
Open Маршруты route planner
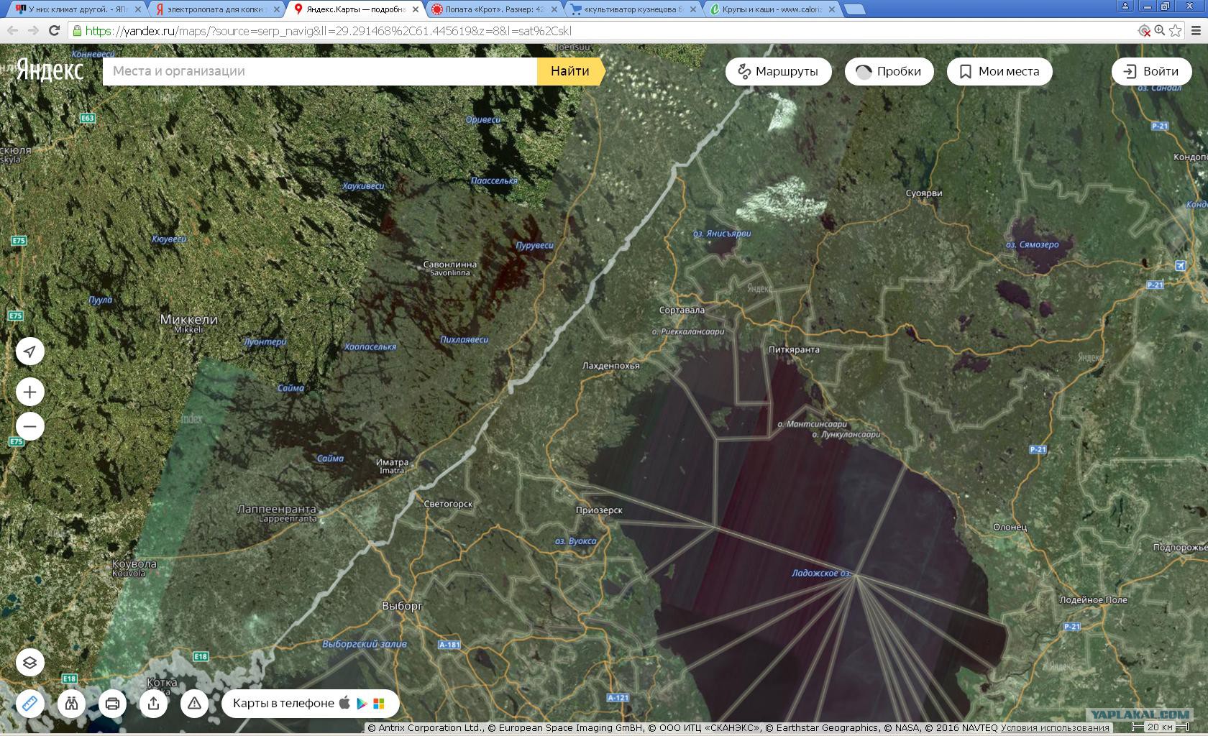(778, 71)
